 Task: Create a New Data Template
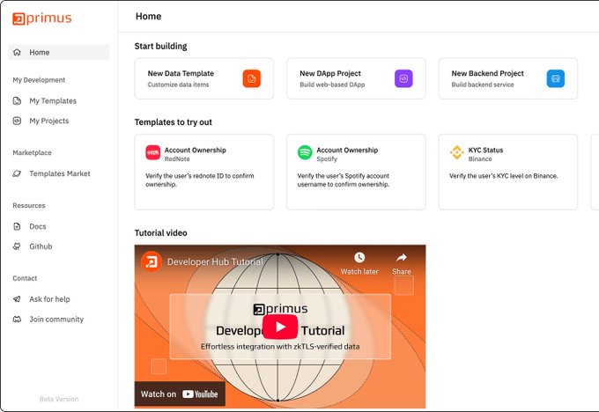204,78
